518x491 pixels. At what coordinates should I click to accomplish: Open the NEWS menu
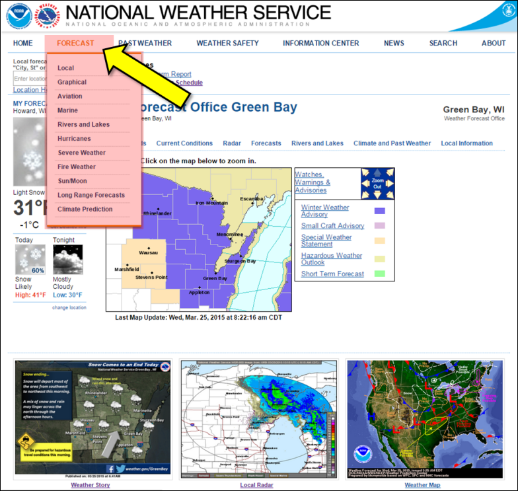pos(394,43)
